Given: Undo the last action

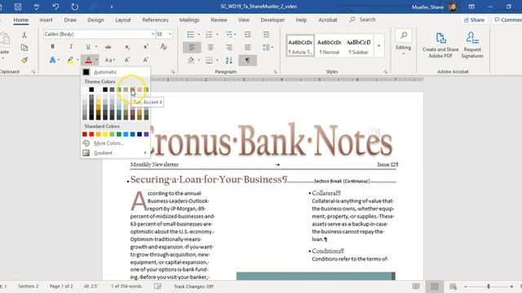Looking at the screenshot, I should click(55, 7).
